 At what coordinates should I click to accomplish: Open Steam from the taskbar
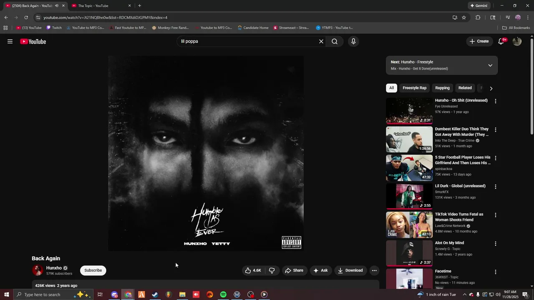pos(155,295)
